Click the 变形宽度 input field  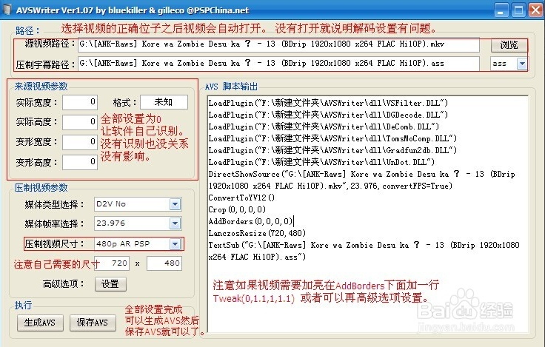click(80, 142)
